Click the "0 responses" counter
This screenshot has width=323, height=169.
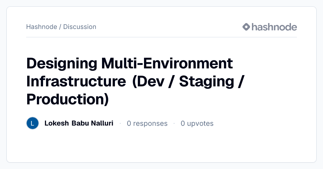147,123
